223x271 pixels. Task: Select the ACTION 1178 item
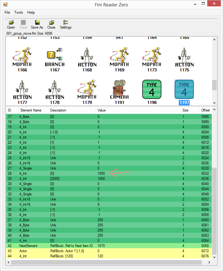point(55,92)
